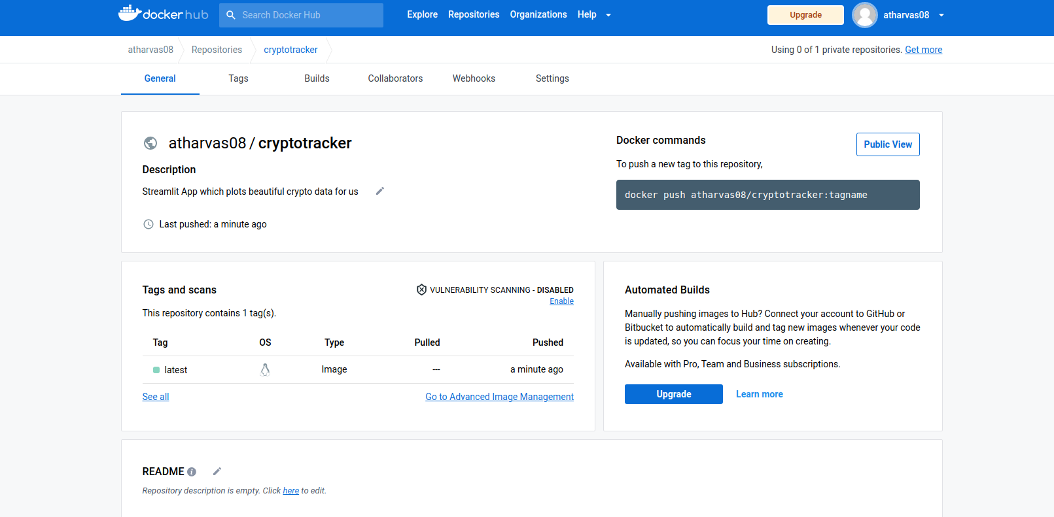
Task: Click the here link to edit README
Action: tap(291, 491)
